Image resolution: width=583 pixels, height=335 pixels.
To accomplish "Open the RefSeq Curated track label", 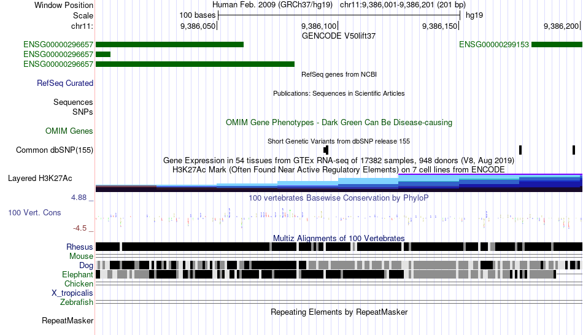I will (65, 83).
